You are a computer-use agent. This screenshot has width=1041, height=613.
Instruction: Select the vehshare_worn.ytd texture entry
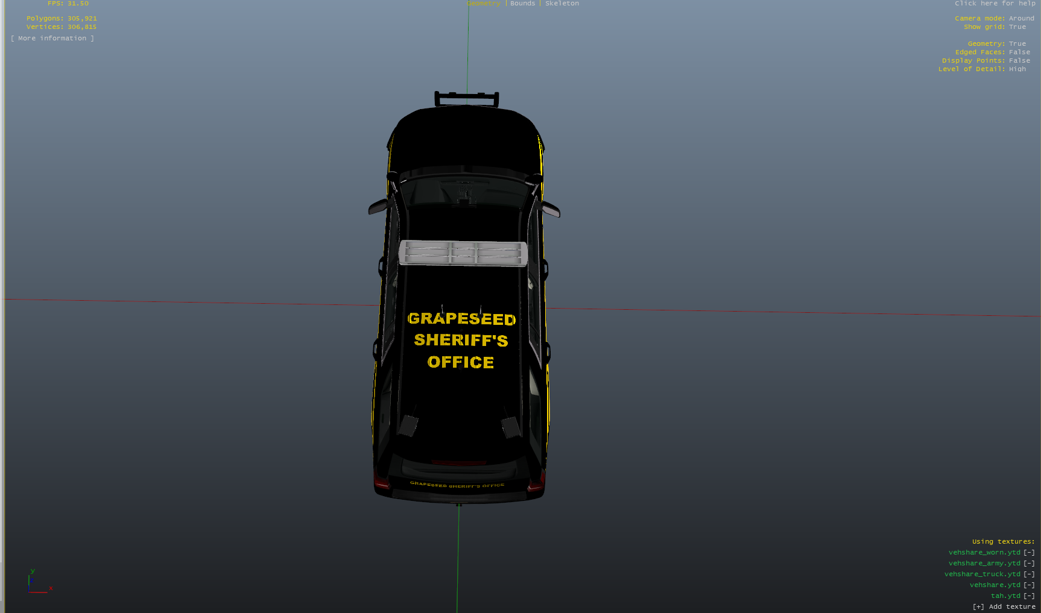(984, 552)
